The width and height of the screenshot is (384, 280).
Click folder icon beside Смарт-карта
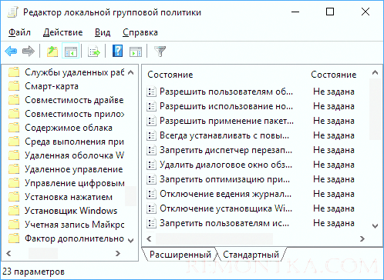tap(14, 86)
